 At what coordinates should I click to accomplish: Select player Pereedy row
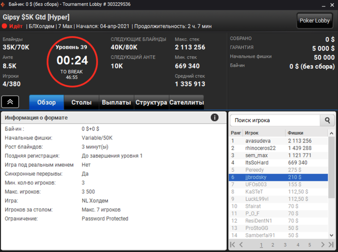point(278,170)
